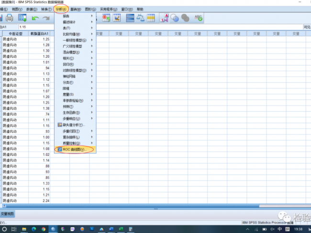This screenshot has height=233, width=311.
Task: Click the ABC Spell Check icon
Action: coord(198,18)
